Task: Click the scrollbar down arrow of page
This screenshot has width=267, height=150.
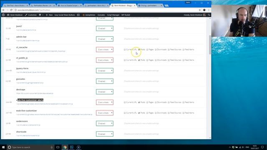Action: (210, 138)
